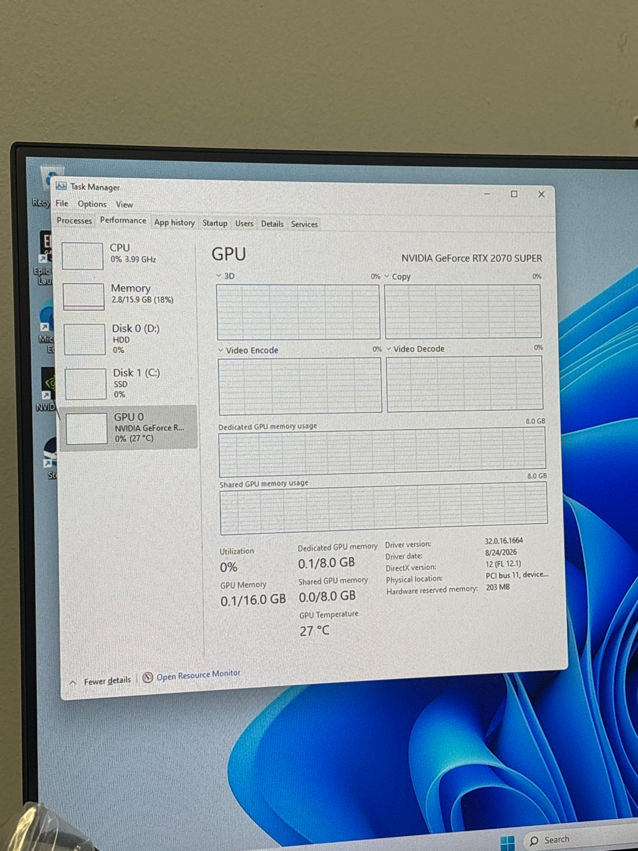Select the Performance tab
The image size is (638, 851).
coord(123,220)
